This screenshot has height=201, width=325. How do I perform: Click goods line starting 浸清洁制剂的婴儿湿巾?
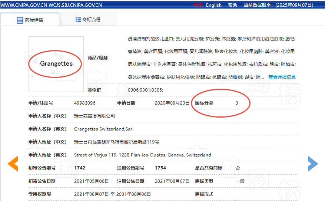[212, 39]
